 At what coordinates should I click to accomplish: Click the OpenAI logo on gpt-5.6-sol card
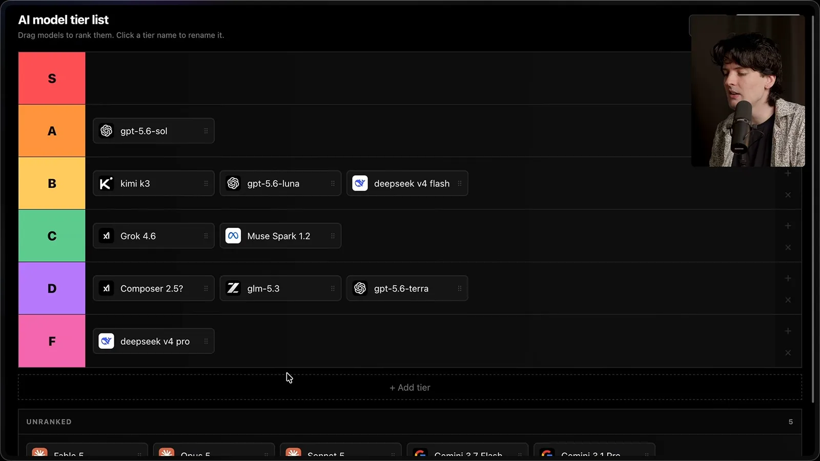pyautogui.click(x=106, y=131)
